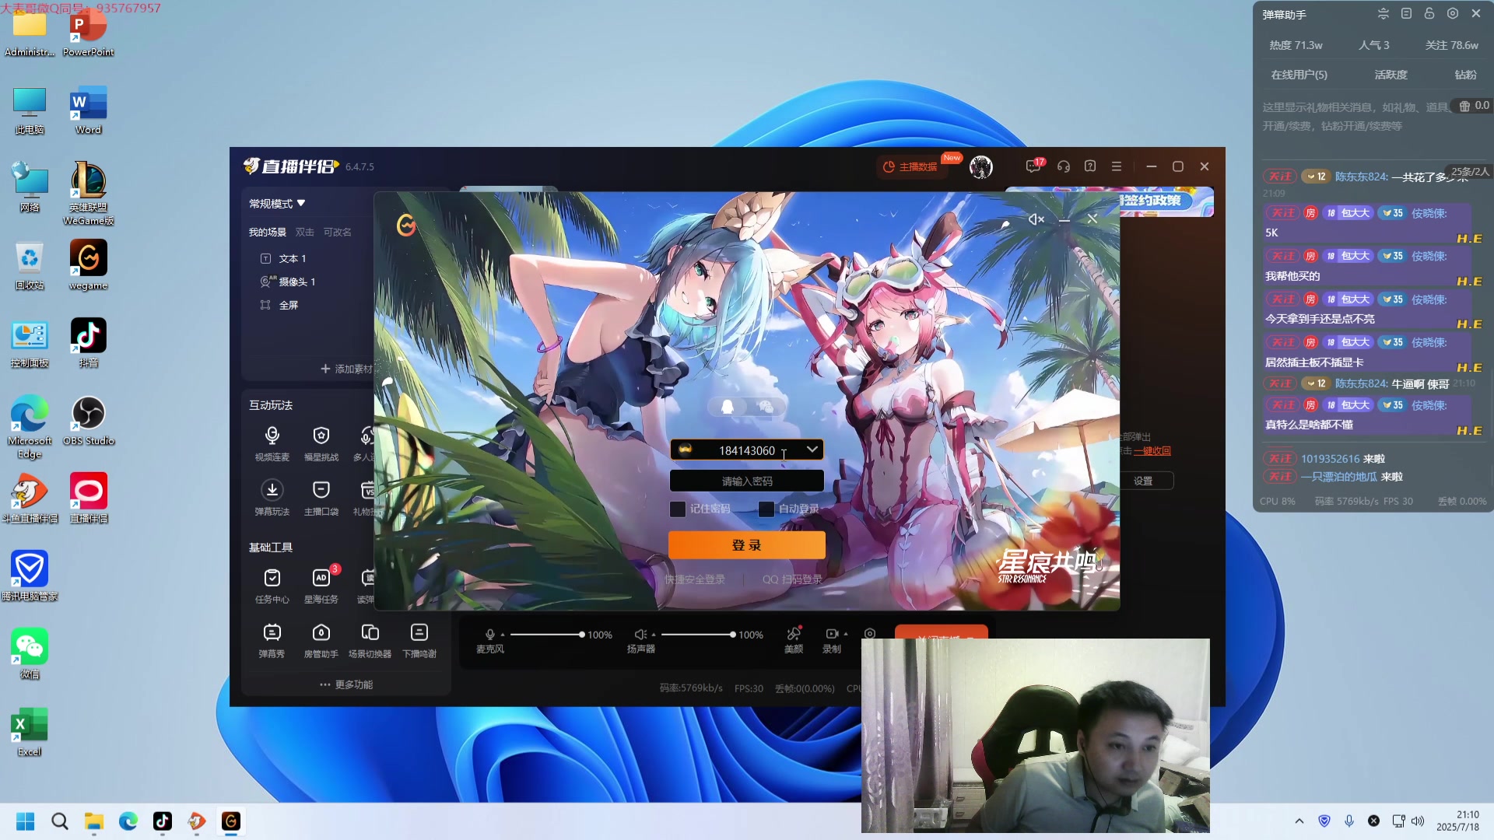Image resolution: width=1494 pixels, height=840 pixels.
Task: Expand the microphone device arrow
Action: click(503, 635)
